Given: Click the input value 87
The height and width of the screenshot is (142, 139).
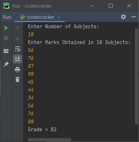Looking at the screenshot, I should (x=31, y=66).
